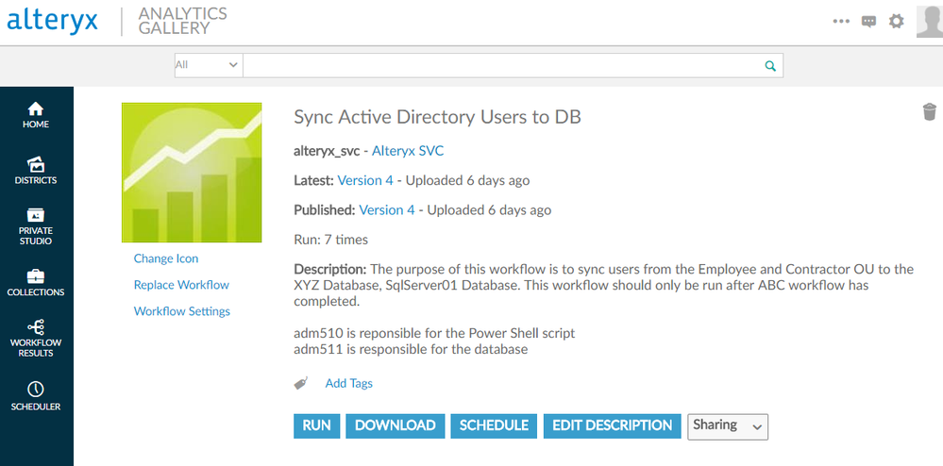Screen dimensions: 943x466
Task: Open Districts from the sidebar
Action: (36, 170)
